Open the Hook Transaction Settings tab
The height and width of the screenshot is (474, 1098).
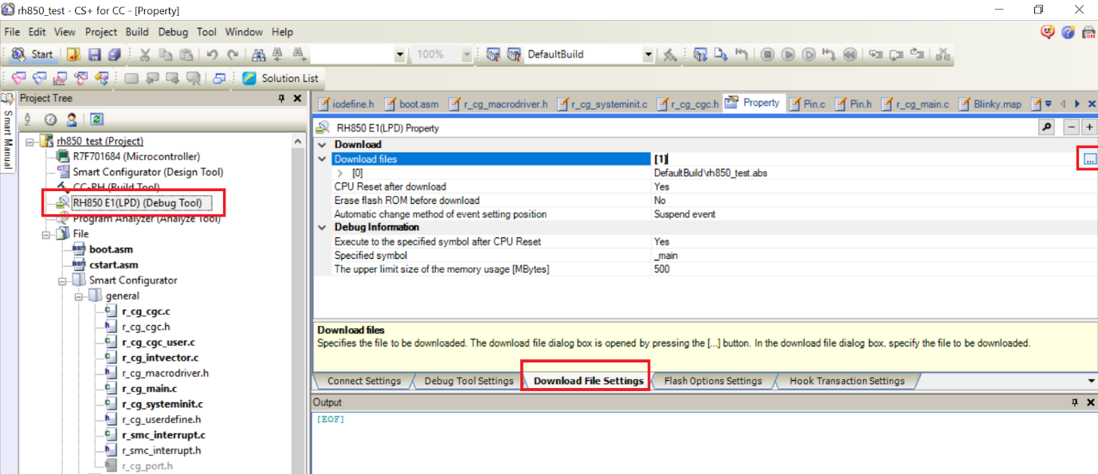(x=847, y=381)
